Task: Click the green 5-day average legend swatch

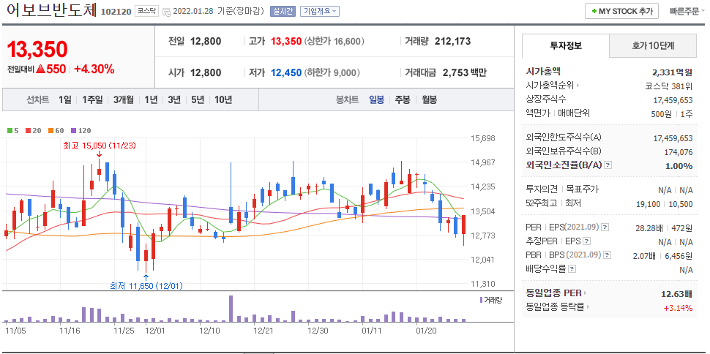Action: (x=10, y=131)
